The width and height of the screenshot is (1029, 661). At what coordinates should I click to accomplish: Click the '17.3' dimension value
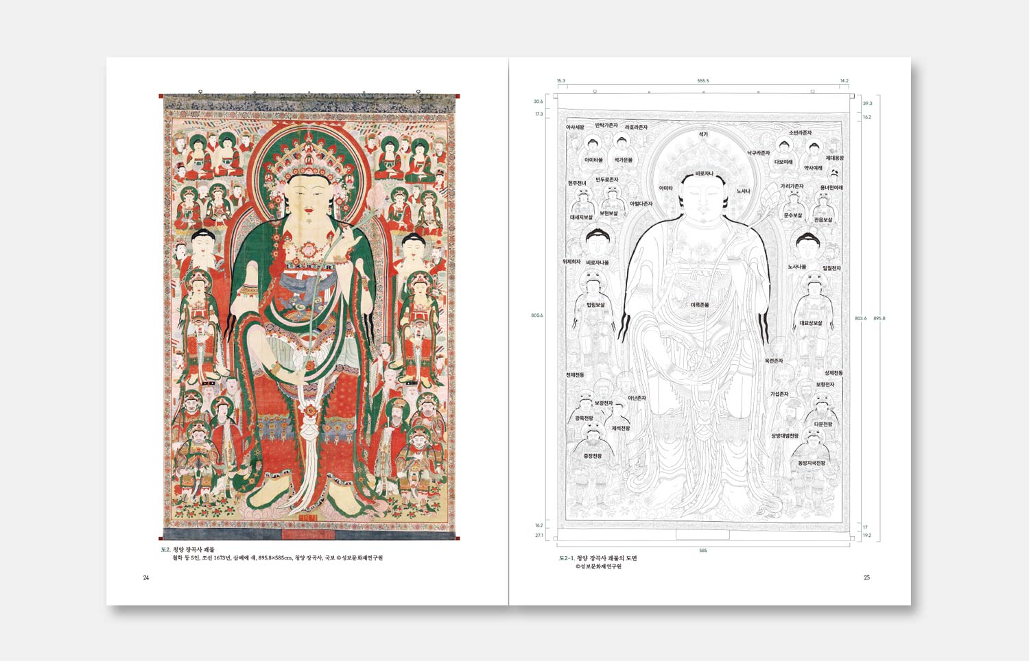[x=539, y=114]
